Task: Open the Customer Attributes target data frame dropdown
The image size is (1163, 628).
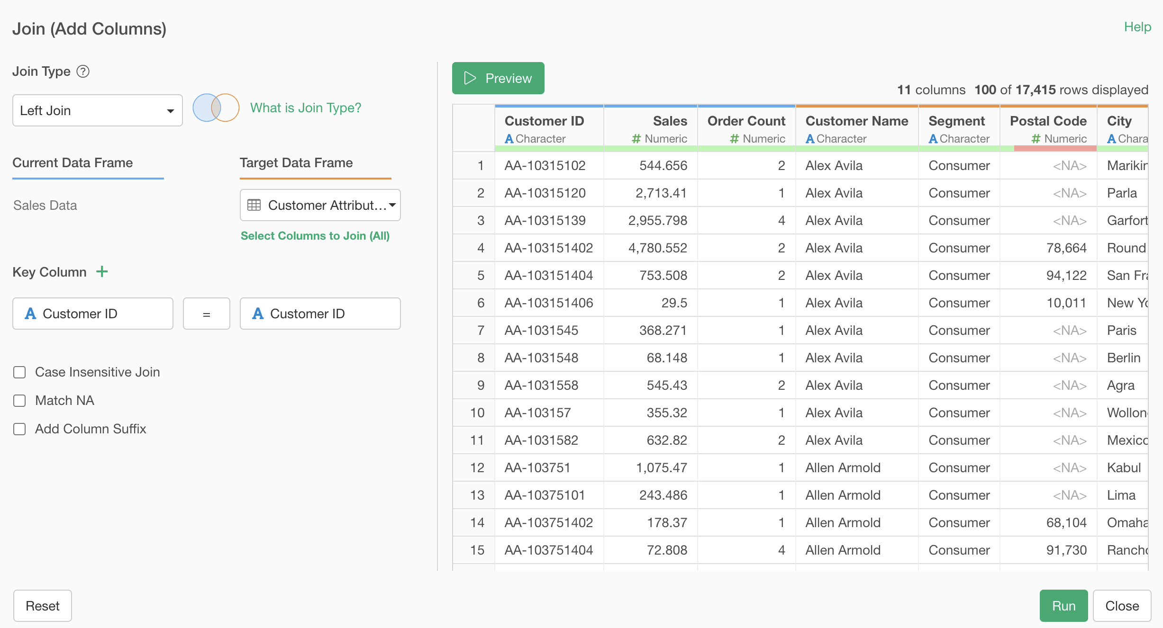Action: coord(320,205)
